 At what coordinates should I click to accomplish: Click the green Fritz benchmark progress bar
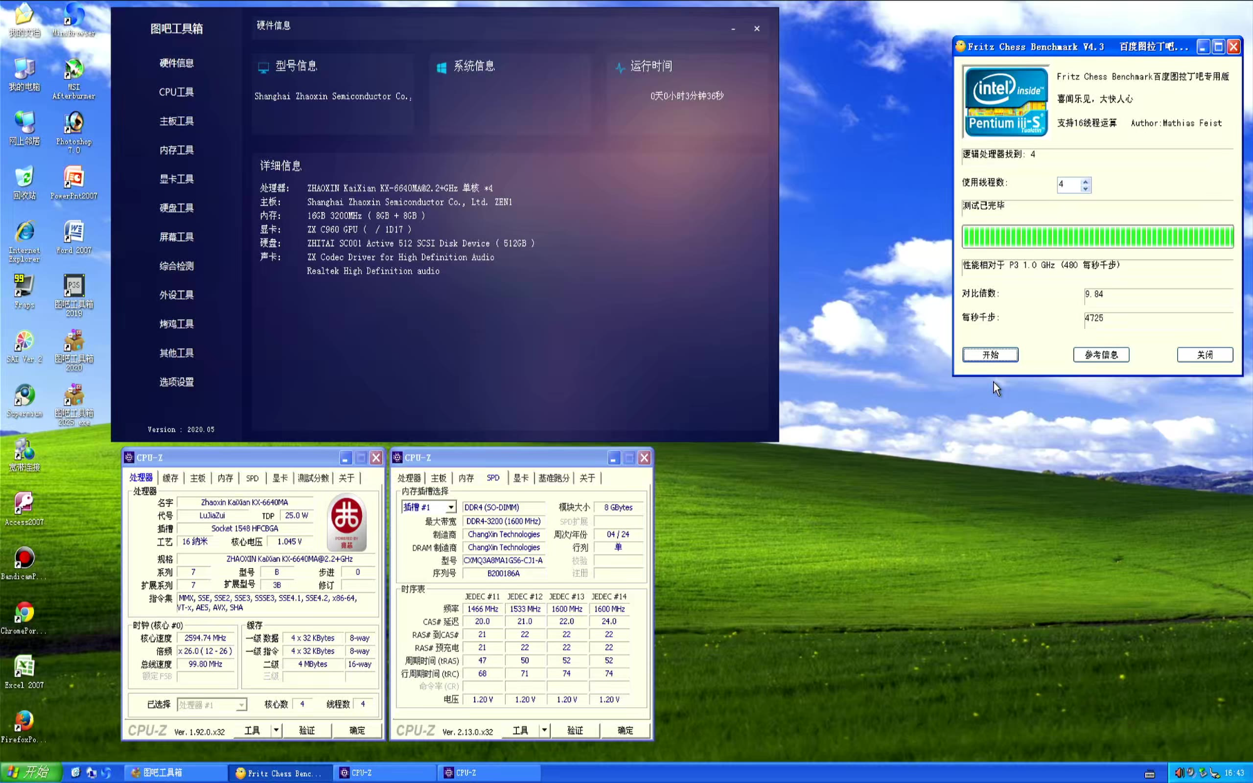point(1098,237)
